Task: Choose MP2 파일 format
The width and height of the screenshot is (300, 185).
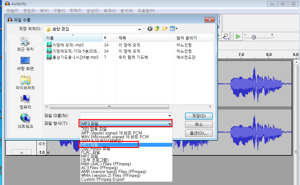Action: (x=126, y=156)
